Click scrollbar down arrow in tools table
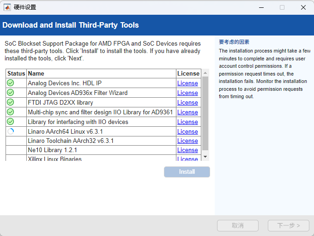314x236 pixels. pyautogui.click(x=205, y=157)
